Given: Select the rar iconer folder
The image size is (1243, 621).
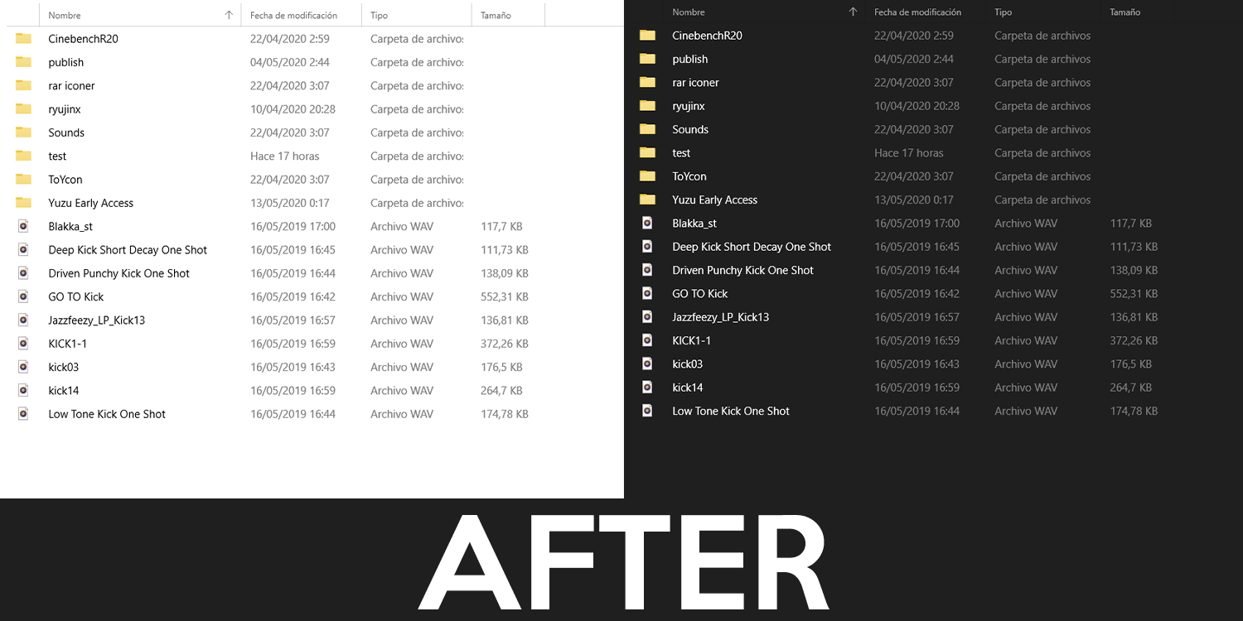Looking at the screenshot, I should (x=72, y=85).
